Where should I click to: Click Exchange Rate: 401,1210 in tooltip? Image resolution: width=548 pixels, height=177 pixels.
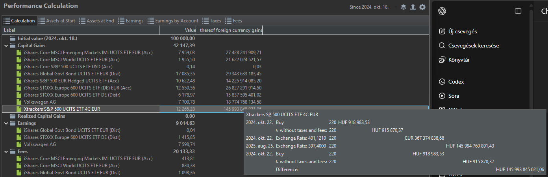302,138
